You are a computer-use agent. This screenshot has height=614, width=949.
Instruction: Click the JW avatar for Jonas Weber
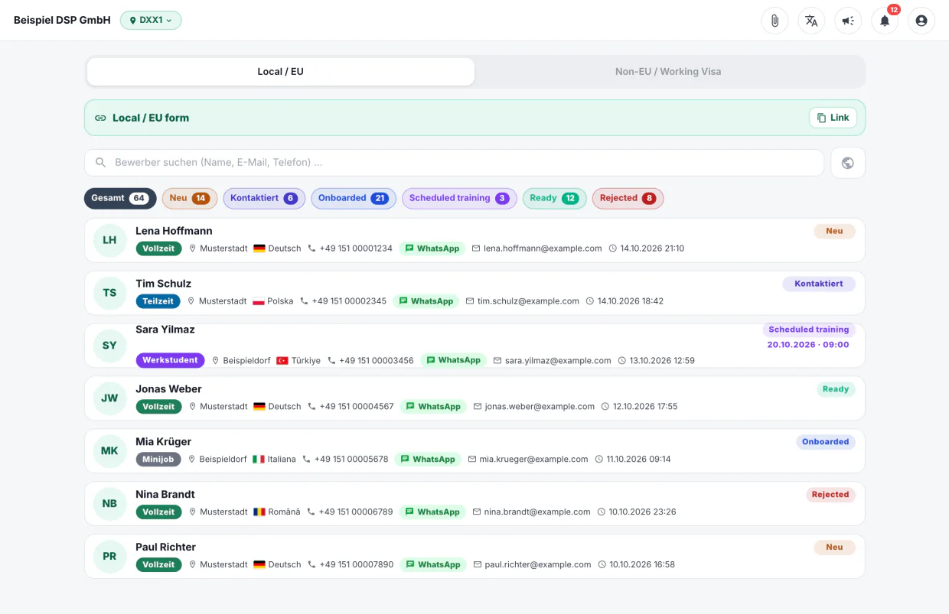(x=109, y=398)
